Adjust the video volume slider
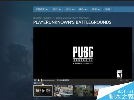The image size is (134, 100). (48, 80)
